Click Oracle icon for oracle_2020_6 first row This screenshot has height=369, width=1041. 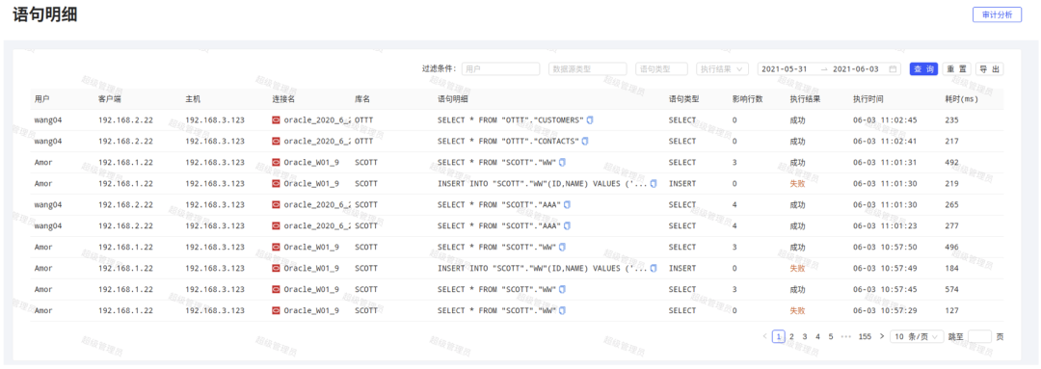(277, 120)
